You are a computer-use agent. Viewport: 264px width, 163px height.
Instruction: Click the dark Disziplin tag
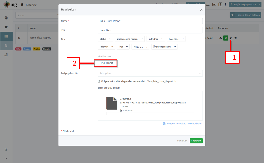(x=47, y=49)
